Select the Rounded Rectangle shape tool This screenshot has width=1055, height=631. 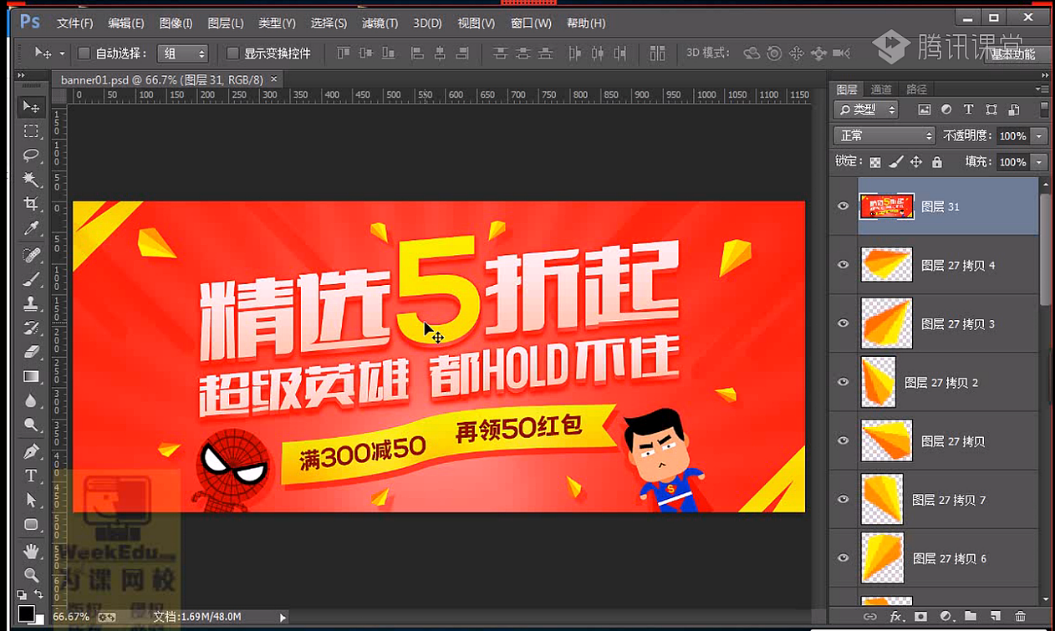pyautogui.click(x=32, y=525)
